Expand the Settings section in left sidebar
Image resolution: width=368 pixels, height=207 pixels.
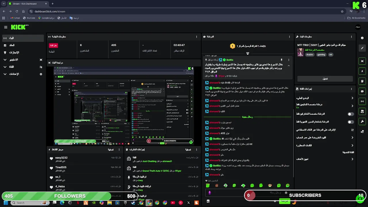[x=5, y=74]
